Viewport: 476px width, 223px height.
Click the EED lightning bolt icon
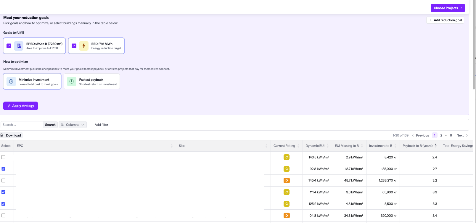coord(84,46)
